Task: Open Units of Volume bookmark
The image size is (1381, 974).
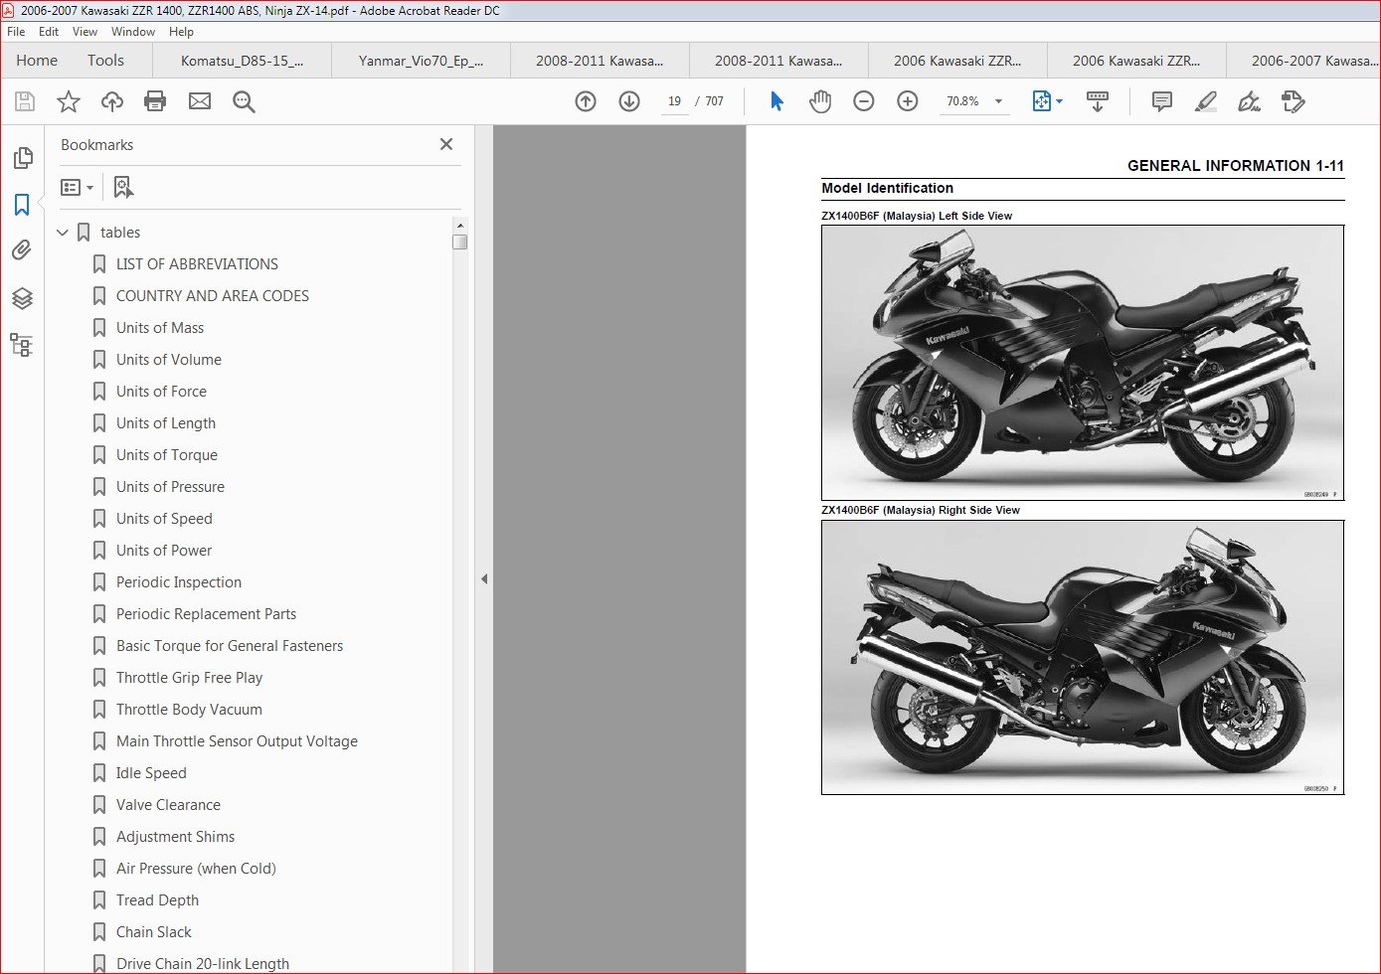Action: pos(169,360)
